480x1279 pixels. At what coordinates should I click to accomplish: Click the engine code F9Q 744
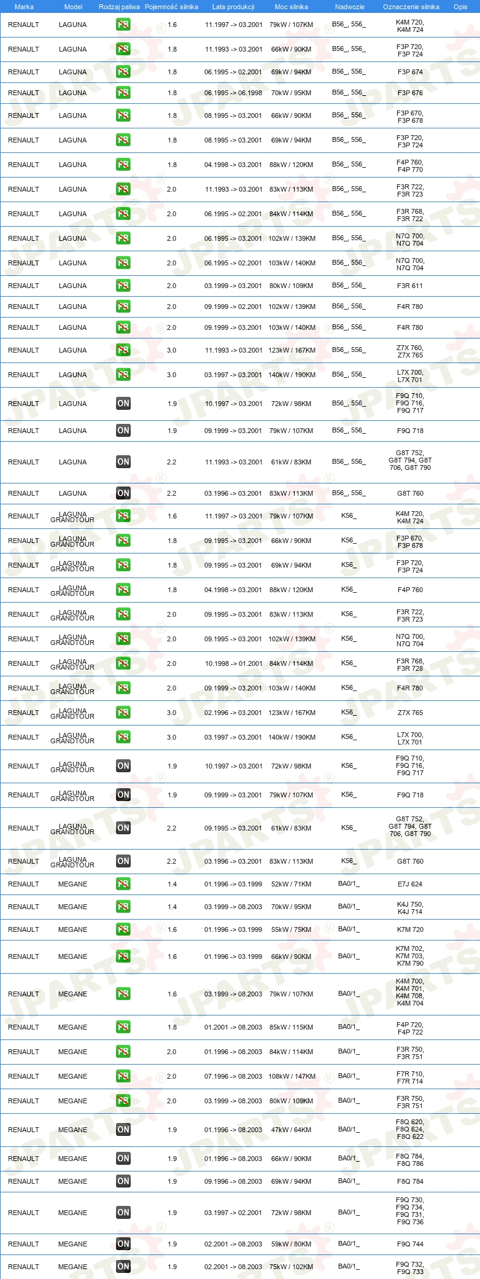point(410,1244)
